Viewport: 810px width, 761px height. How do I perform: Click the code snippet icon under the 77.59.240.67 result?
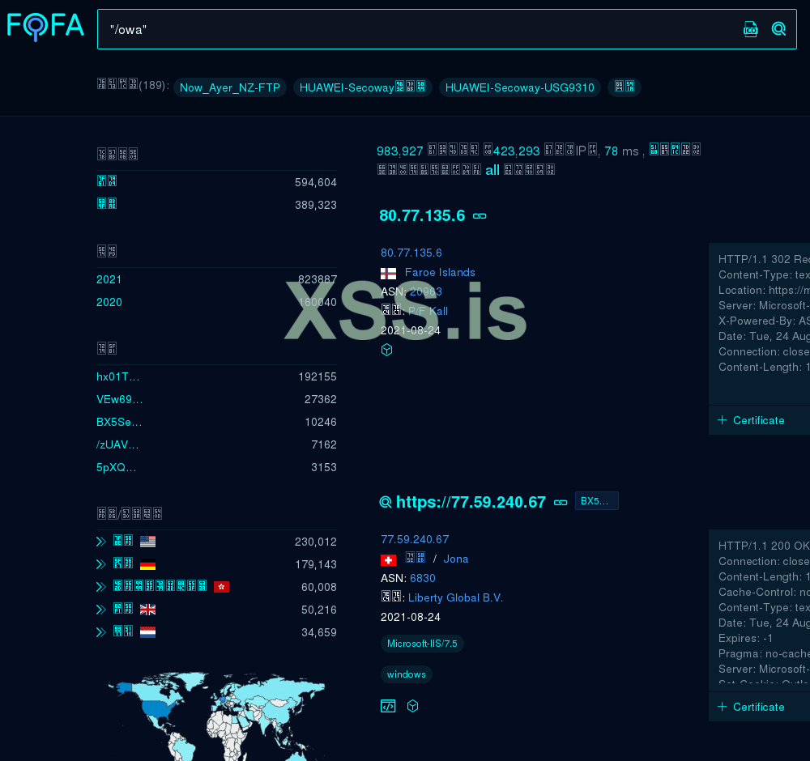click(x=388, y=706)
